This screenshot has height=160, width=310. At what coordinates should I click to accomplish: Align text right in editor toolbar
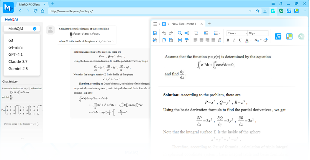(207, 40)
